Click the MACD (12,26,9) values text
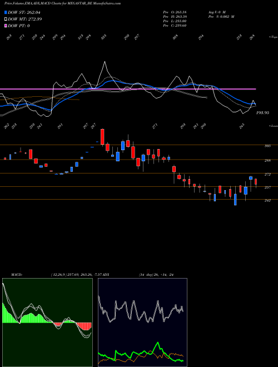 [x=76, y=274]
